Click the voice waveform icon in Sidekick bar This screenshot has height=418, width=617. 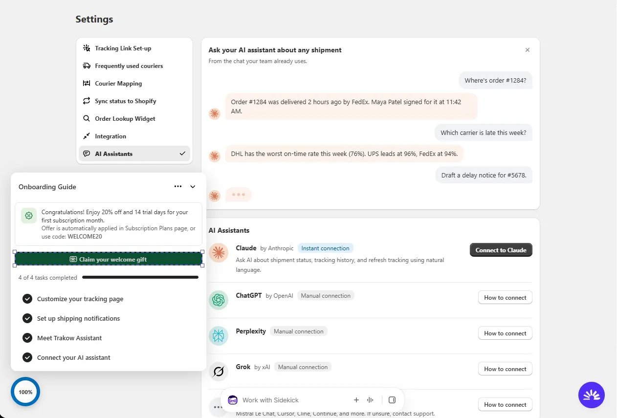click(371, 400)
